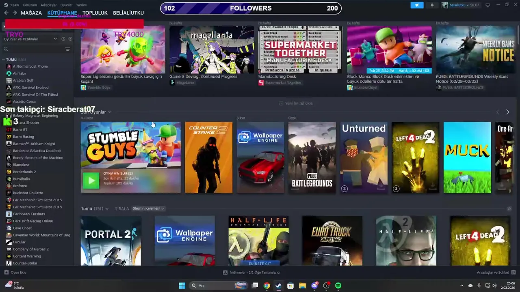The image size is (520, 292).
Task: Click Oyun Ekle at bottom left
Action: 15,273
